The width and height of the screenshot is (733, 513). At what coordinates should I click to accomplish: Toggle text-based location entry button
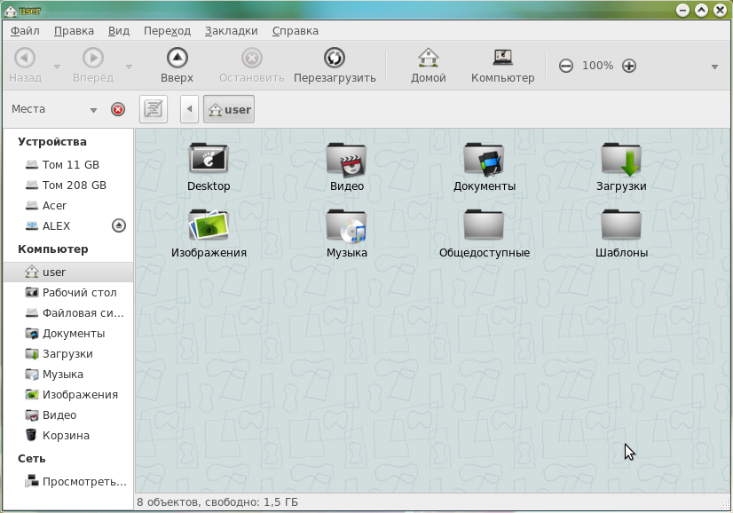pos(154,109)
